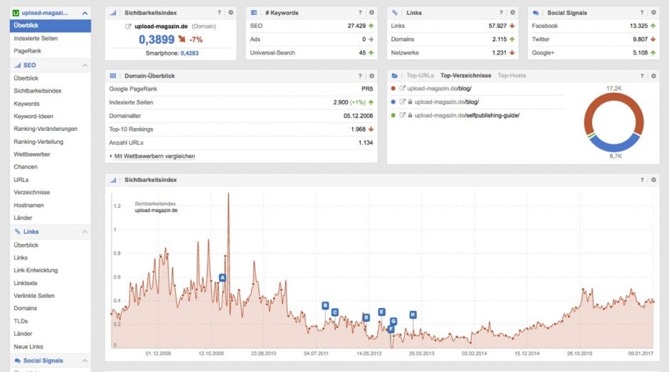The image size is (669, 372).
Task: Open settings gear of the Keywords widget
Action: pos(372,13)
